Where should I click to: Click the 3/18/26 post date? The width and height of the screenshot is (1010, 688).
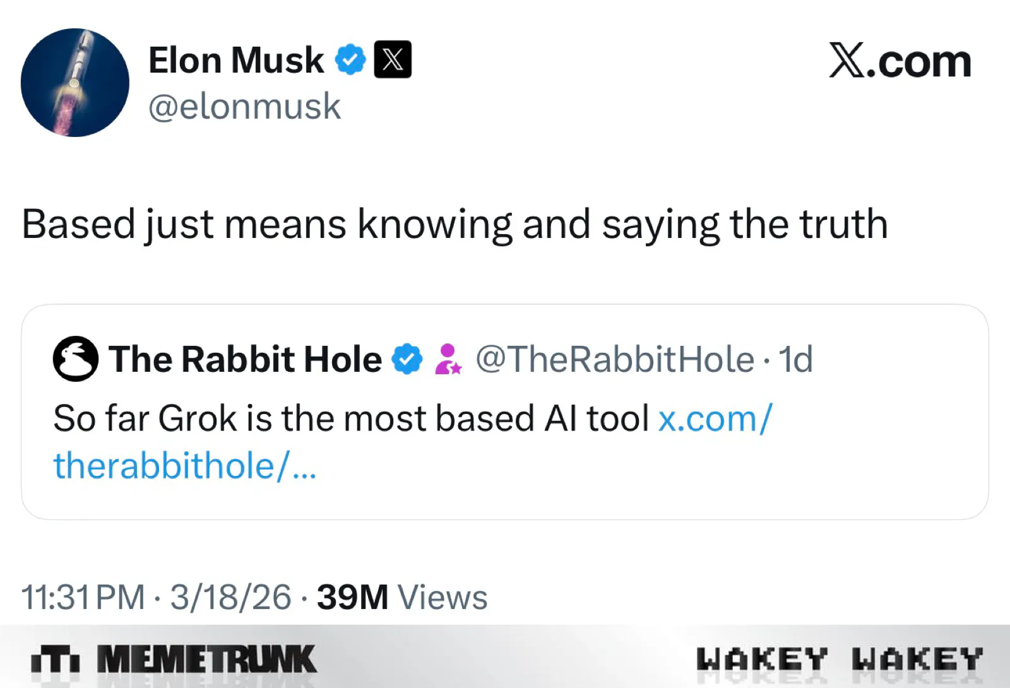pyautogui.click(x=230, y=597)
